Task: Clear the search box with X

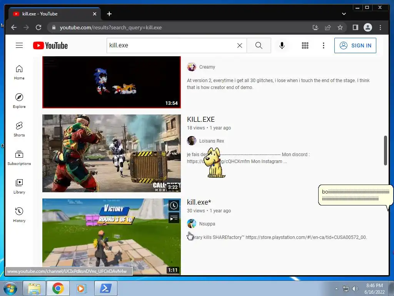Action: 240,45
